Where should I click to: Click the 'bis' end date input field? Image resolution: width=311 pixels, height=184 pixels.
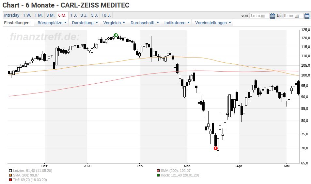[x=294, y=16]
